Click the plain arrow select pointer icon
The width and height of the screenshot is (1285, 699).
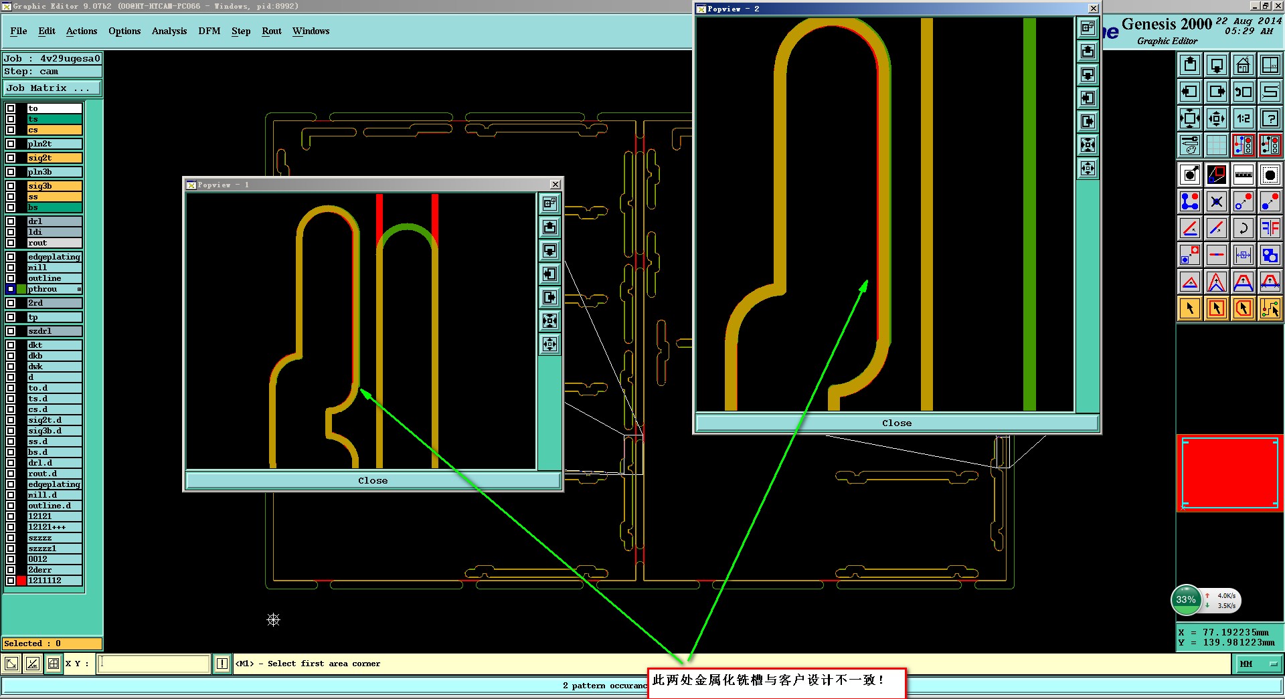[1189, 308]
